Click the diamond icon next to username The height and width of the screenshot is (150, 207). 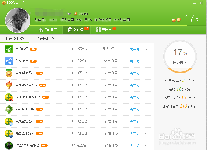[69, 14]
